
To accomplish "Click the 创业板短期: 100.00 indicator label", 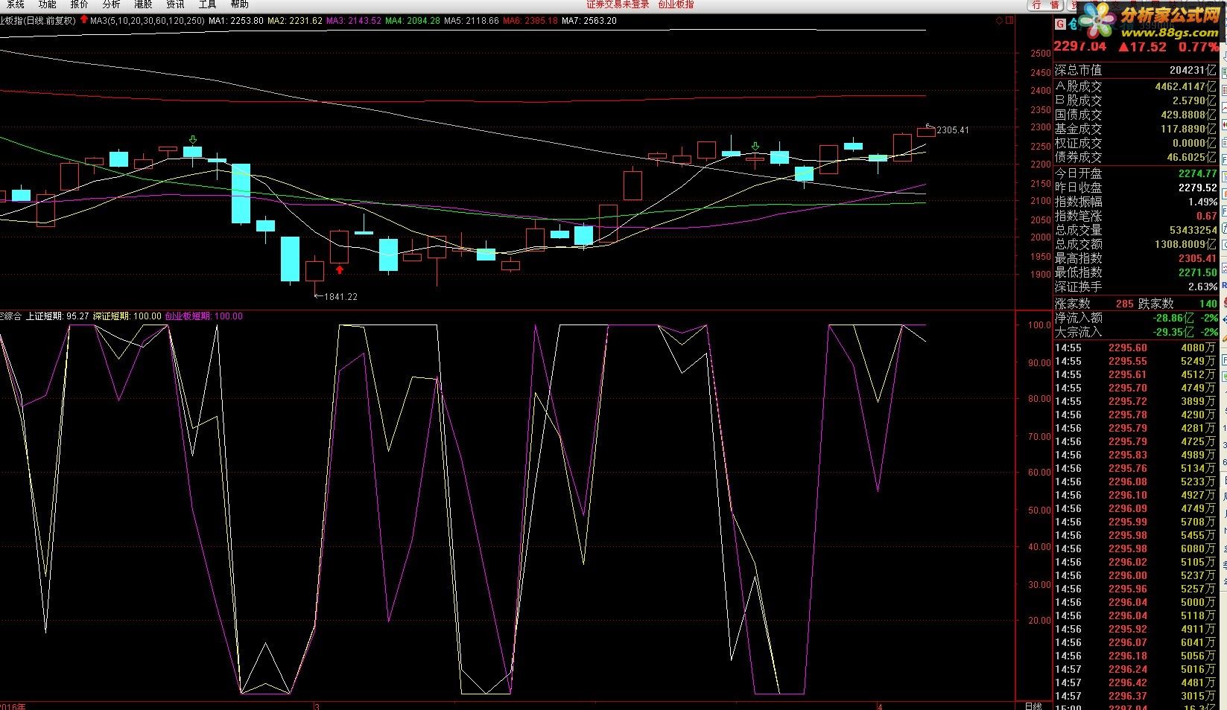I will (203, 316).
